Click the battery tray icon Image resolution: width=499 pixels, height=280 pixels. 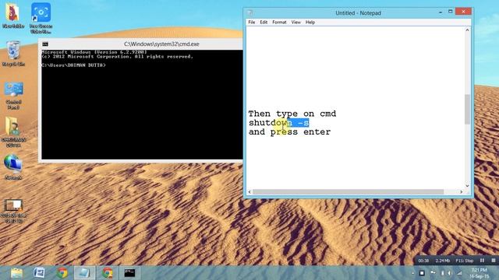[442, 273]
